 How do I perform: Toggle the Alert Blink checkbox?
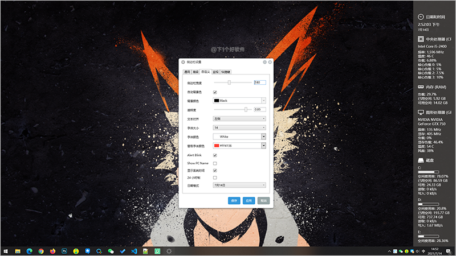pos(215,155)
